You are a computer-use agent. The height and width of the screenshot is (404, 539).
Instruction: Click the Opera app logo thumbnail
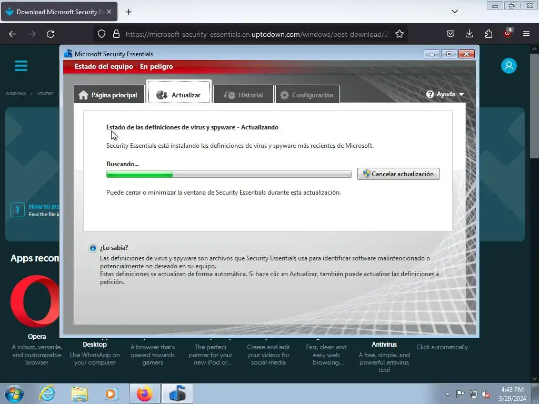pos(35,301)
